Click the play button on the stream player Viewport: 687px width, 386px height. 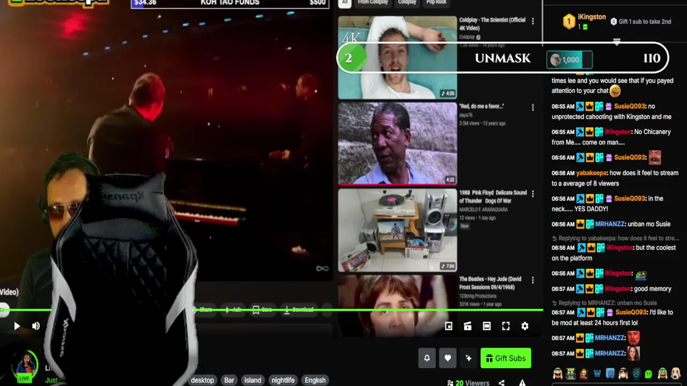point(17,326)
